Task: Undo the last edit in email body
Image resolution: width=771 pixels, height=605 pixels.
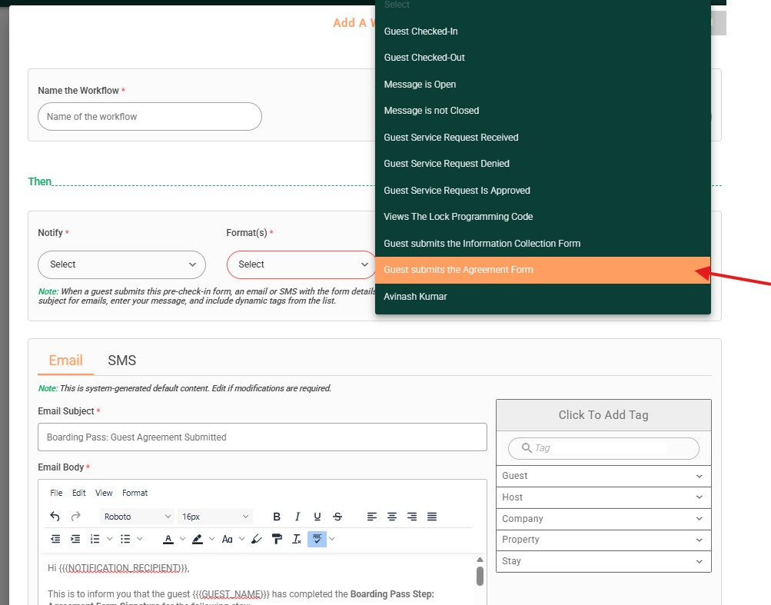Action: pyautogui.click(x=55, y=517)
